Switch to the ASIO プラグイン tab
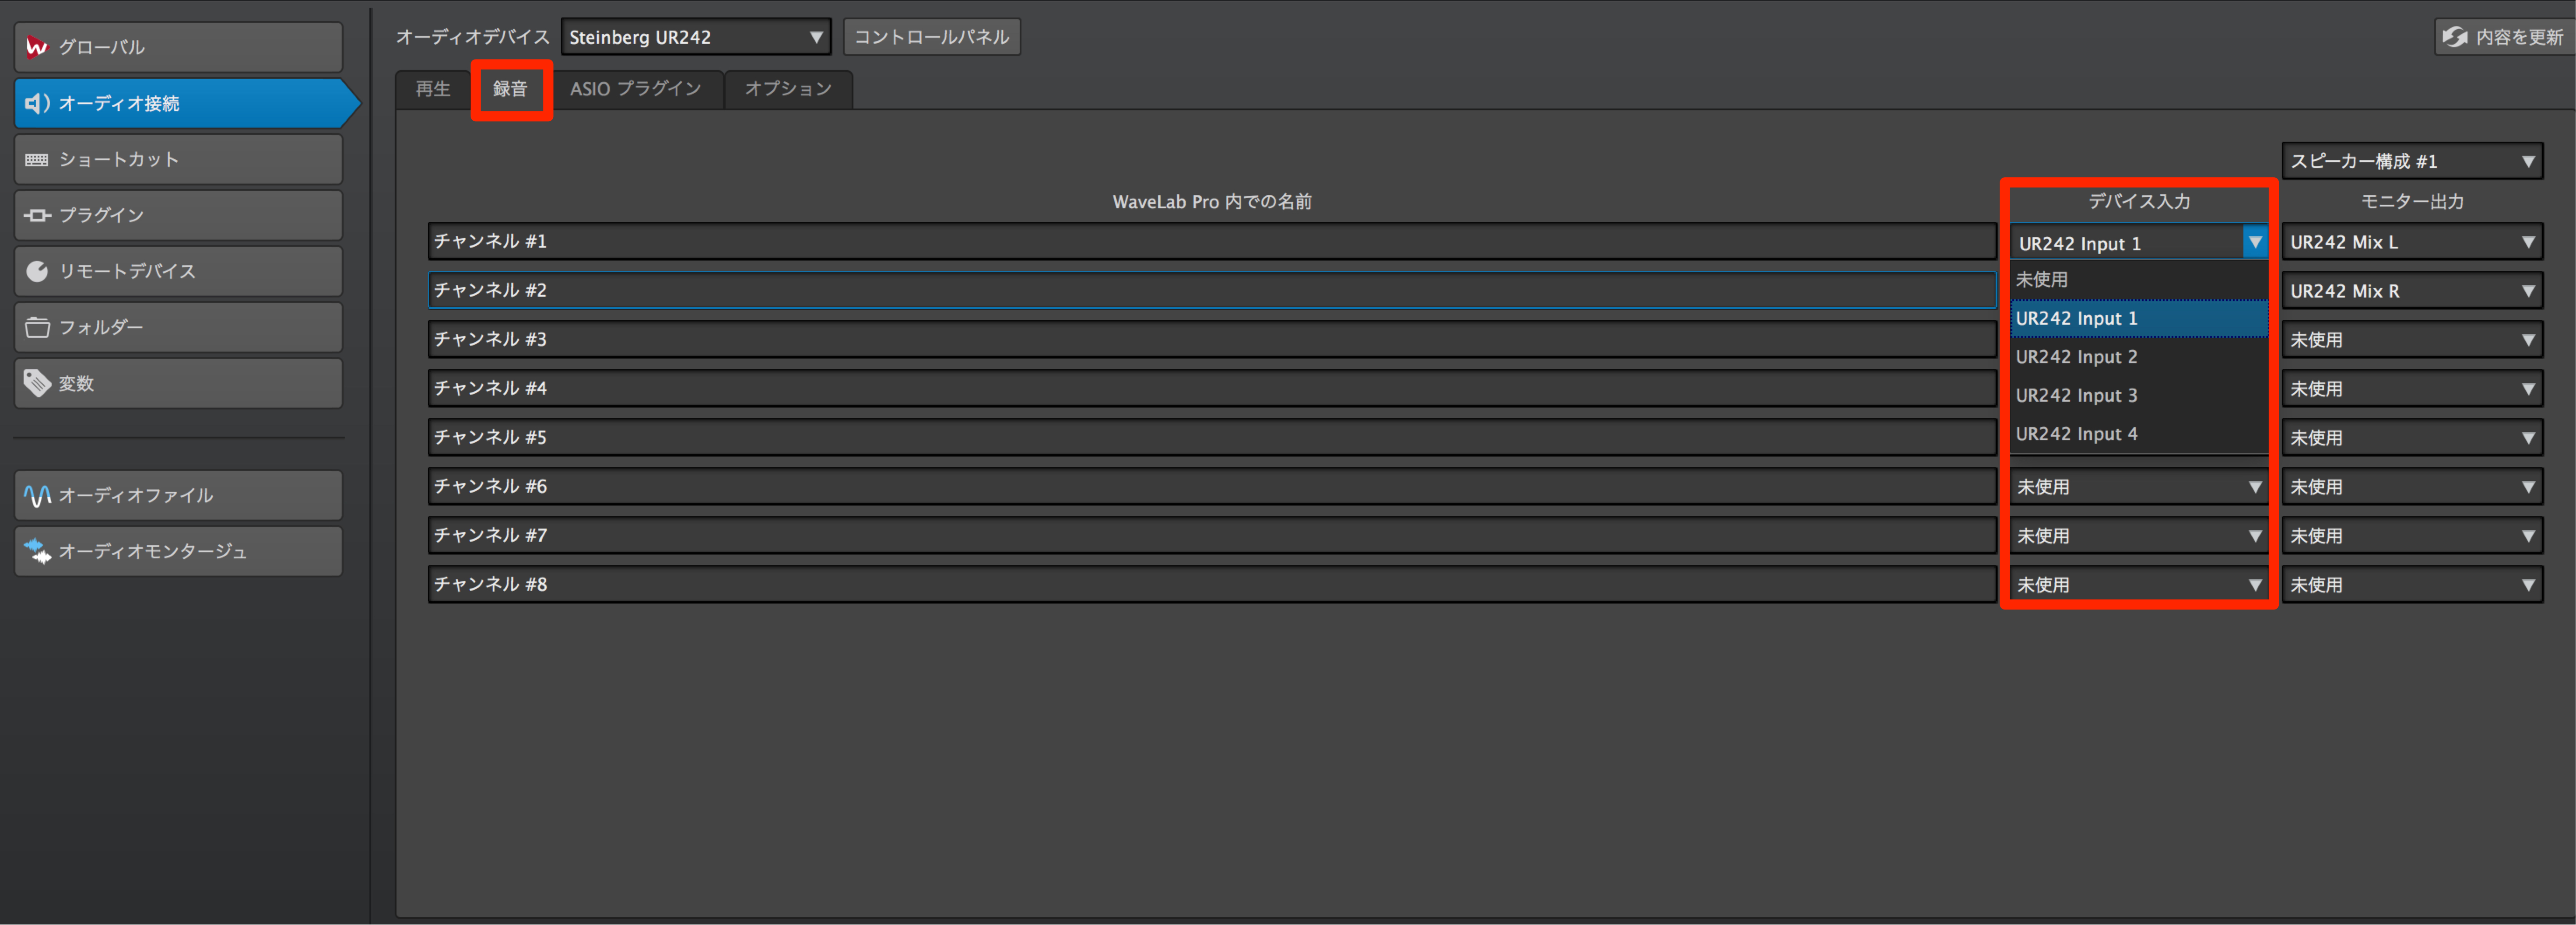 click(636, 89)
